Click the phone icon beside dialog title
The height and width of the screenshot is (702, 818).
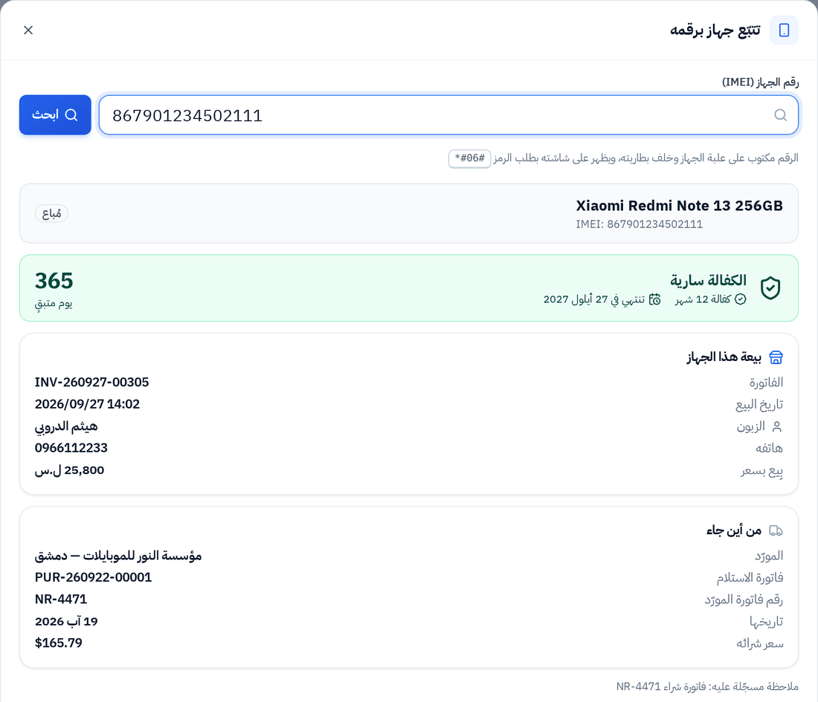point(784,30)
